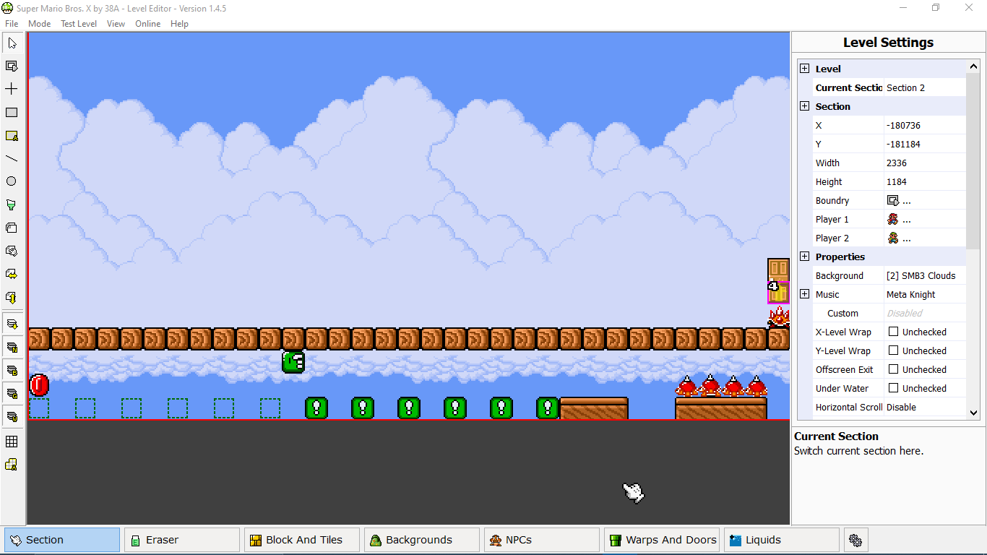Click the layer icon labeled G
This screenshot has height=555, width=987.
[x=12, y=392]
